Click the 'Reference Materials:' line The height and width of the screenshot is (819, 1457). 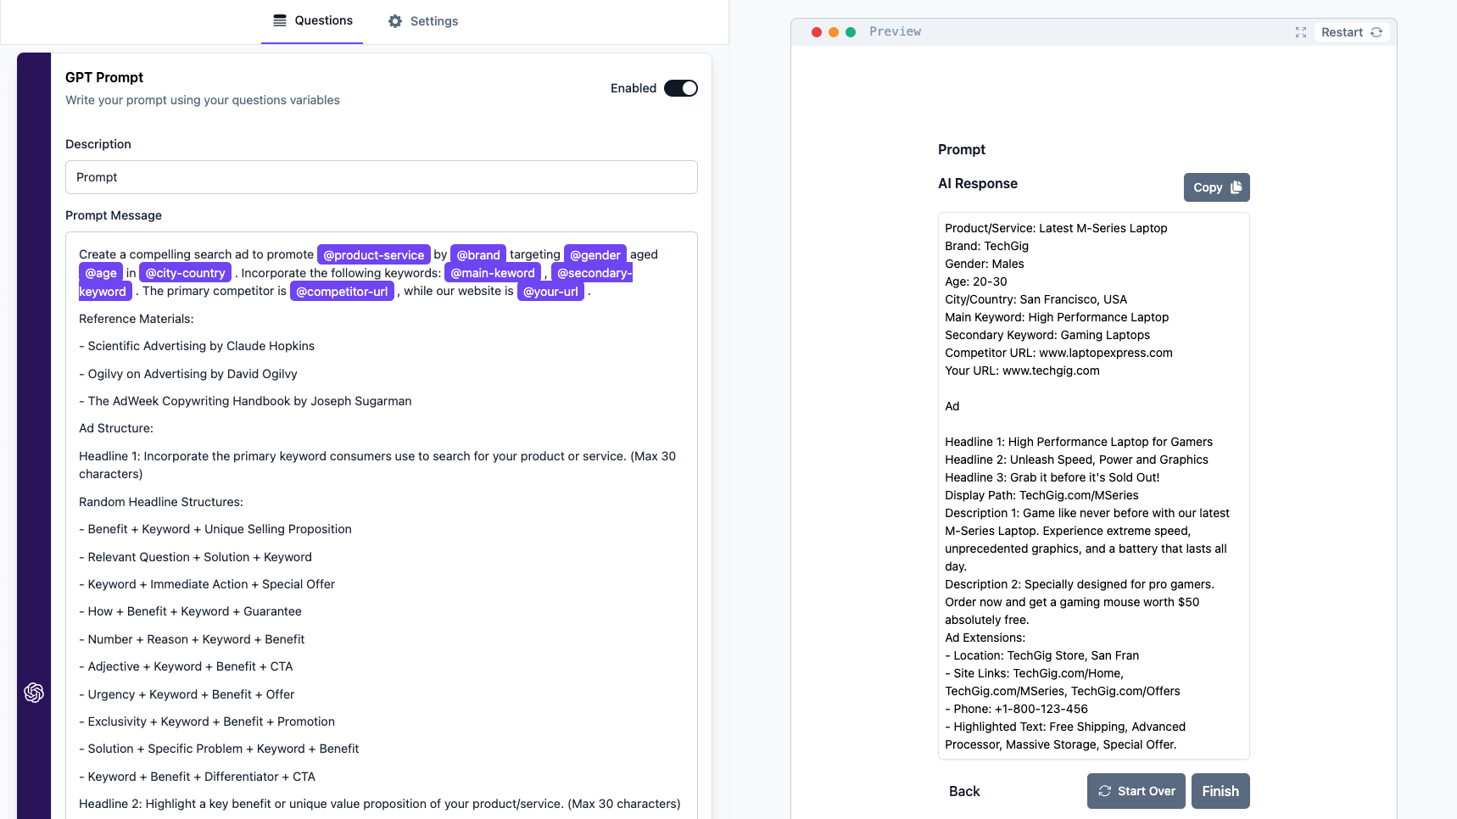tap(137, 319)
